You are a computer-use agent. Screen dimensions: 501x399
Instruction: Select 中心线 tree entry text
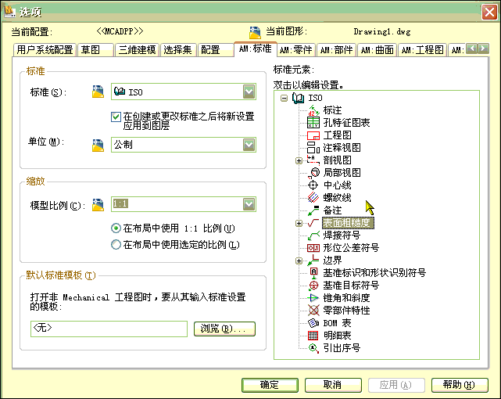[x=337, y=185]
